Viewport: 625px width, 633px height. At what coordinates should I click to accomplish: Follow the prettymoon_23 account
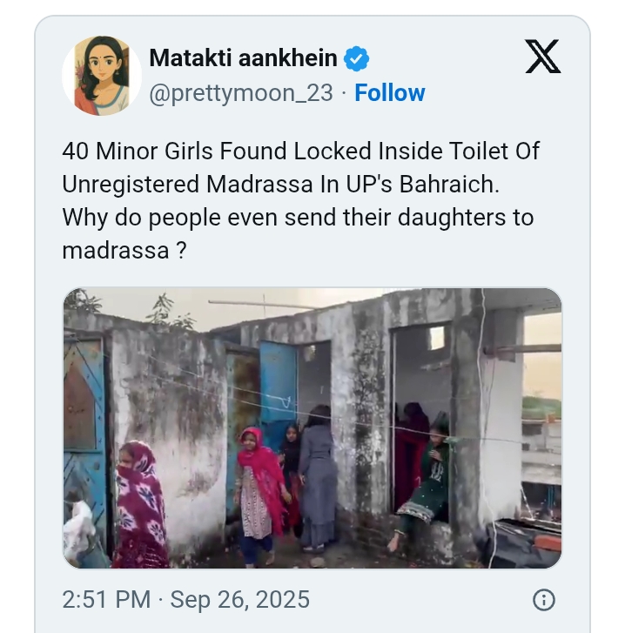point(390,93)
